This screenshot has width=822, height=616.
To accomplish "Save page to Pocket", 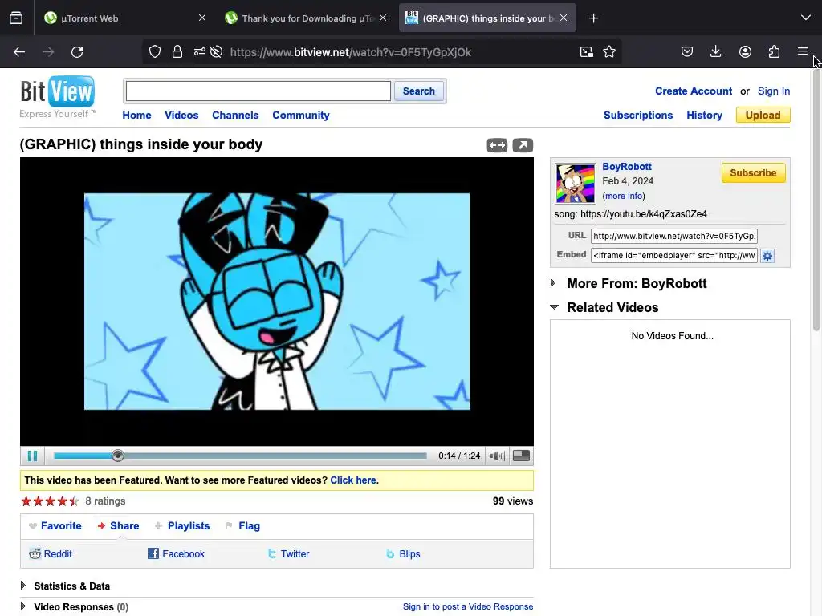I will tap(687, 52).
